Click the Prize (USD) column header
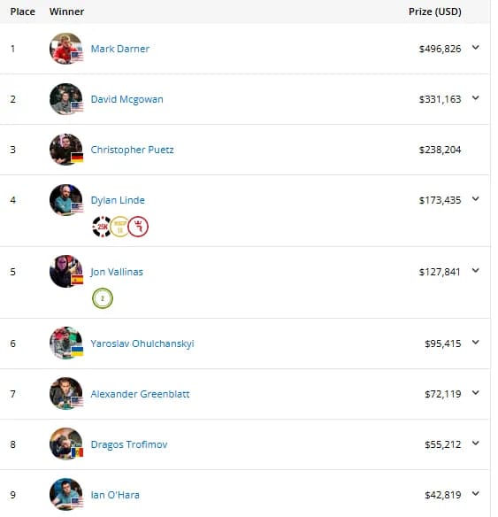Image resolution: width=498 pixels, height=517 pixels. pyautogui.click(x=435, y=12)
